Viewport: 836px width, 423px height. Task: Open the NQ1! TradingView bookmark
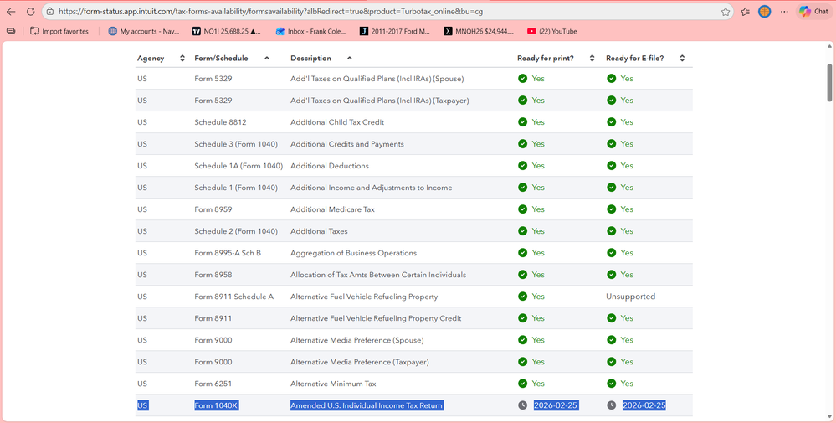[x=226, y=32]
